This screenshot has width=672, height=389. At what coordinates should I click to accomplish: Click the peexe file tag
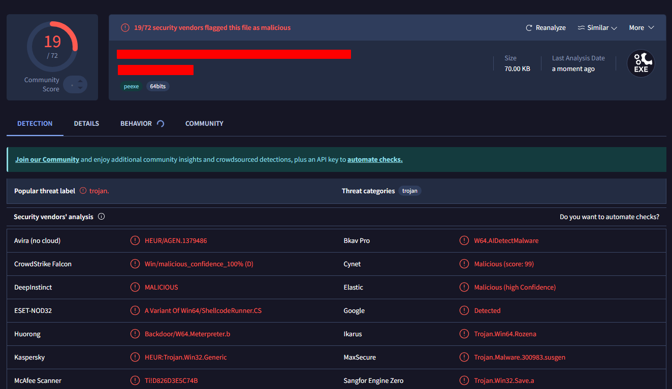click(x=132, y=86)
